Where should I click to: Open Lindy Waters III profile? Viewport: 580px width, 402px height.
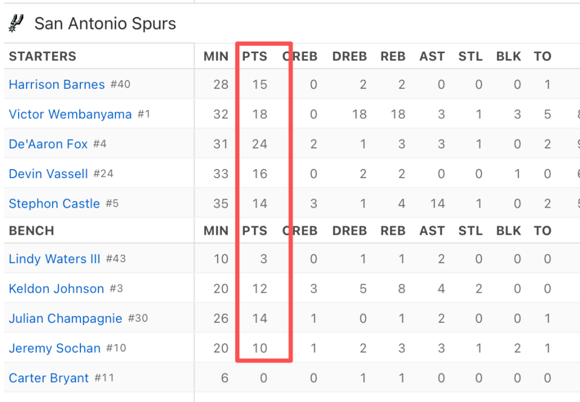coord(54,259)
